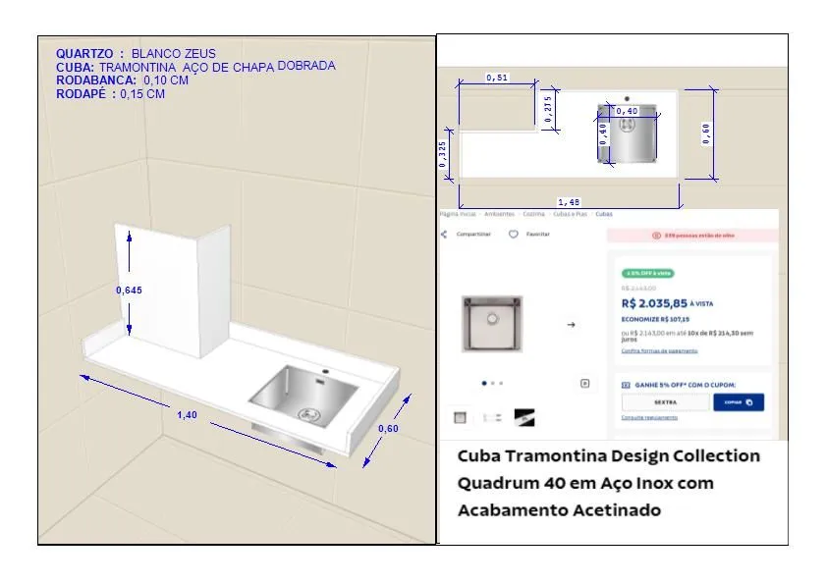Click the main sink product photo

492,324
